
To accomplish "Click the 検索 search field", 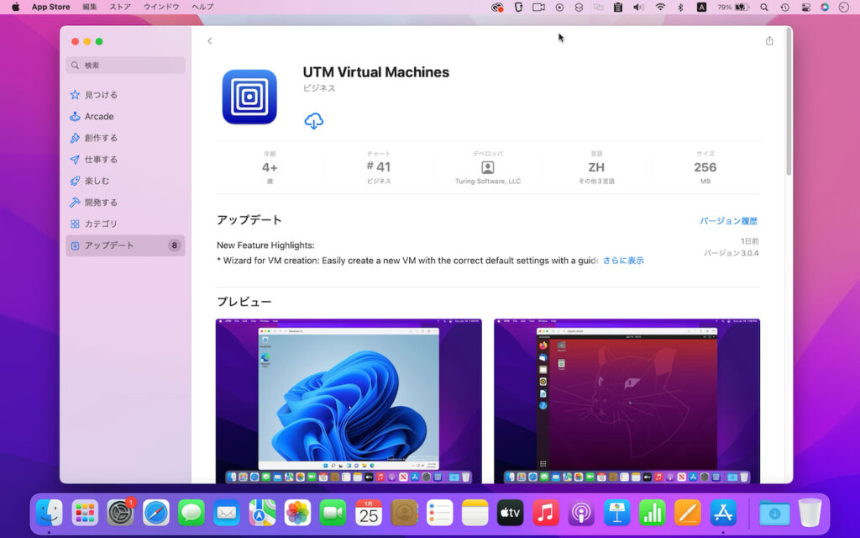I will pyautogui.click(x=124, y=65).
